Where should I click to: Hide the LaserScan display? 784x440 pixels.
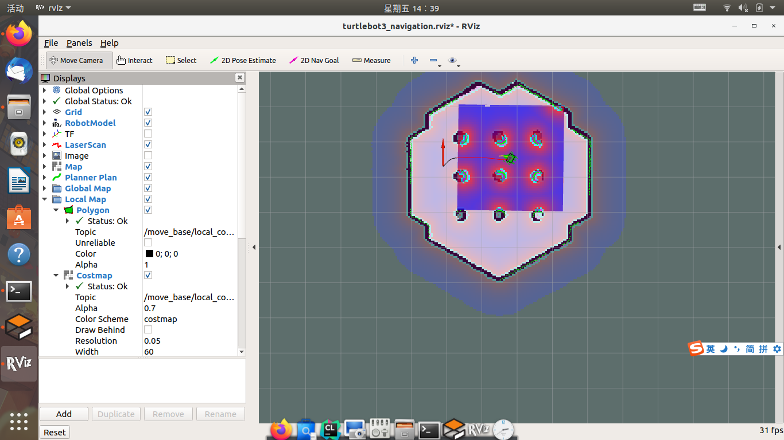click(x=148, y=144)
